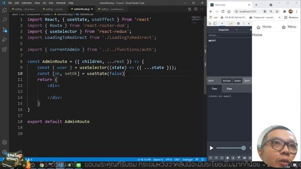
Task: Show more DevTools tabs chevron
Action: point(222,23)
